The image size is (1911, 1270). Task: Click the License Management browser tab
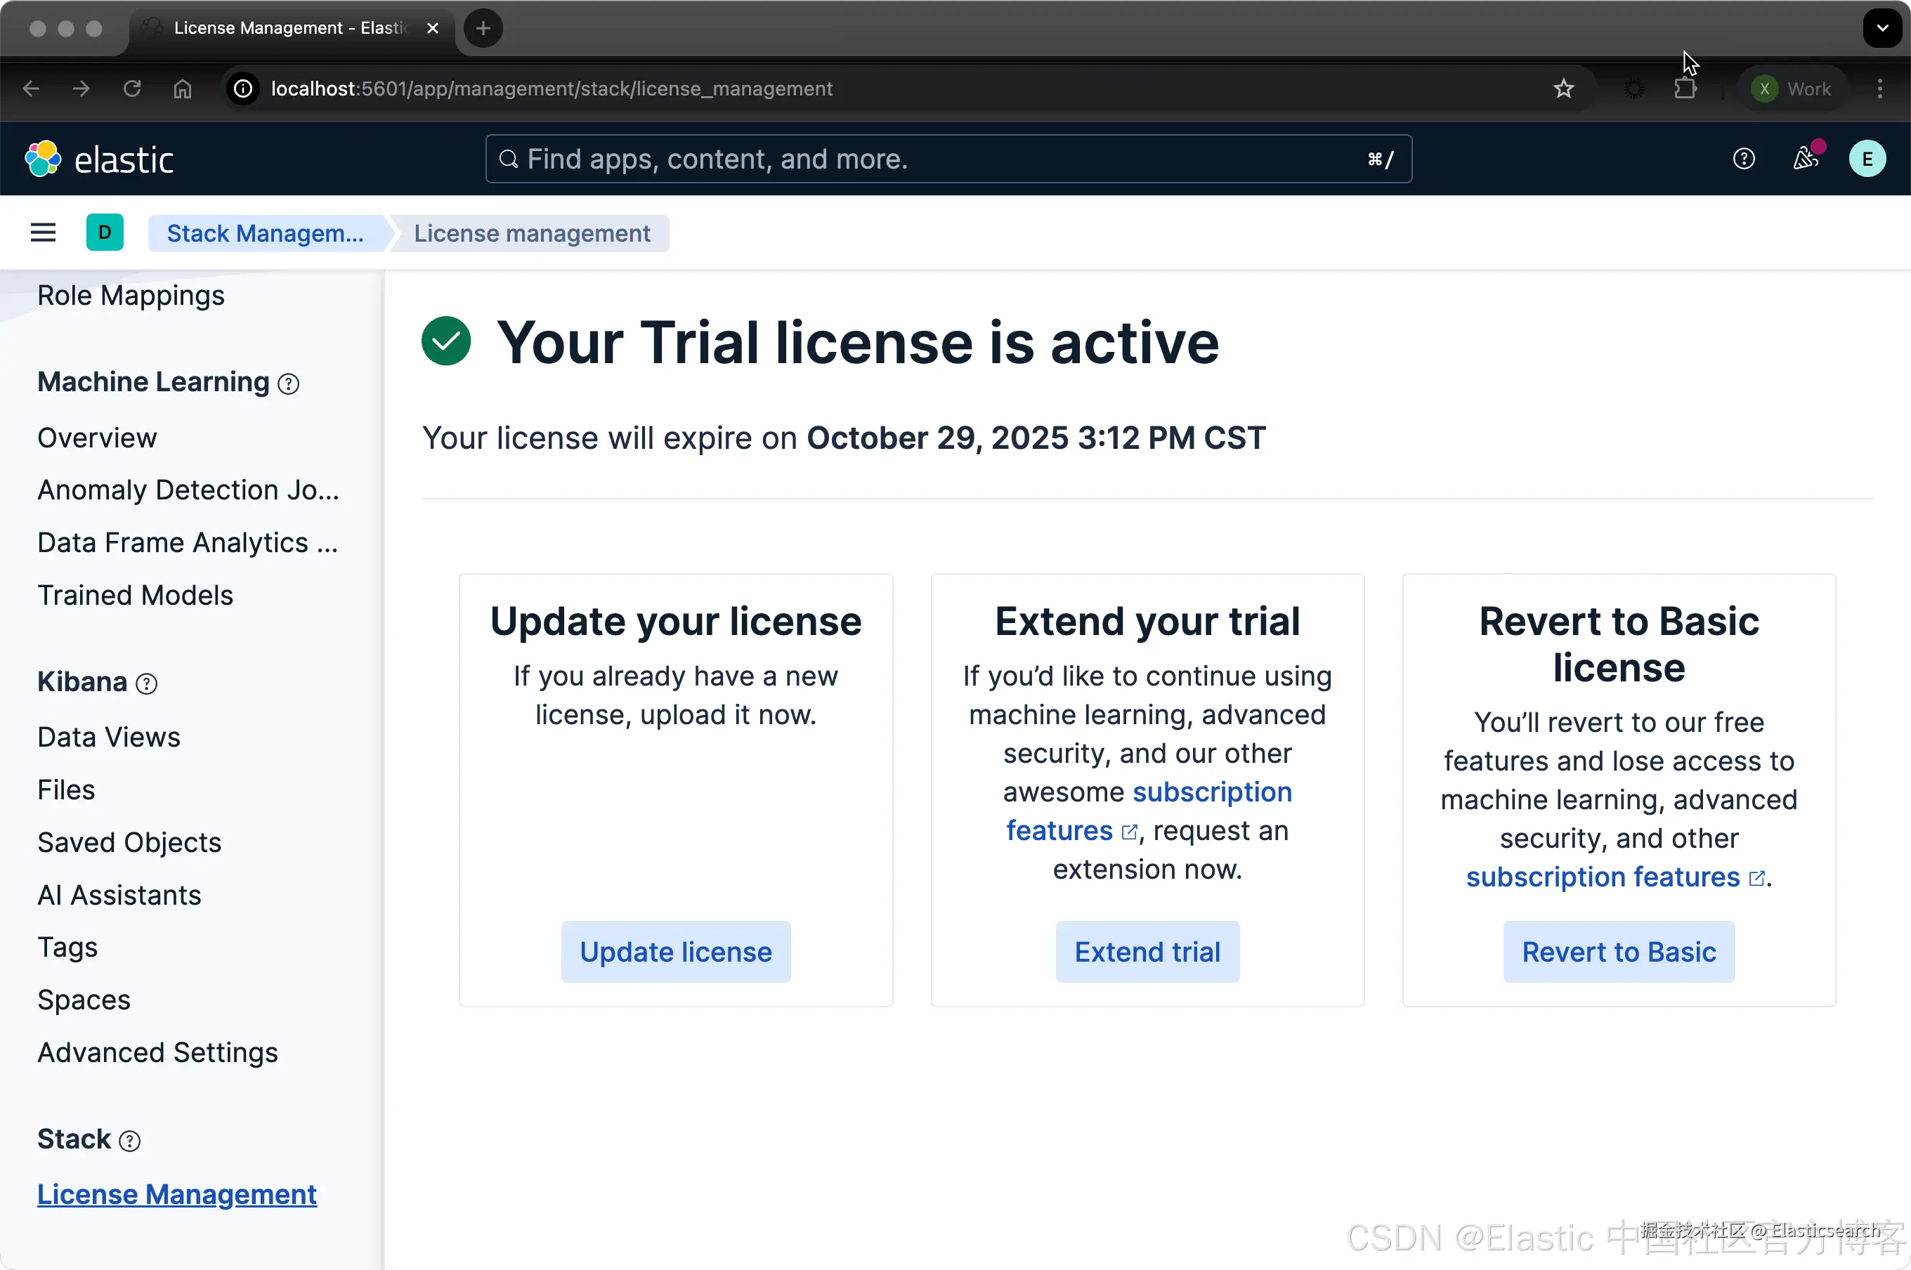pos(292,28)
